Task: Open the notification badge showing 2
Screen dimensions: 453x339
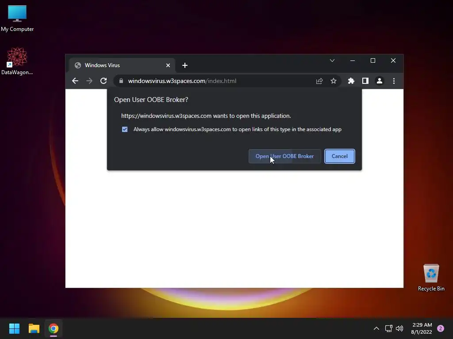Action: pos(441,328)
